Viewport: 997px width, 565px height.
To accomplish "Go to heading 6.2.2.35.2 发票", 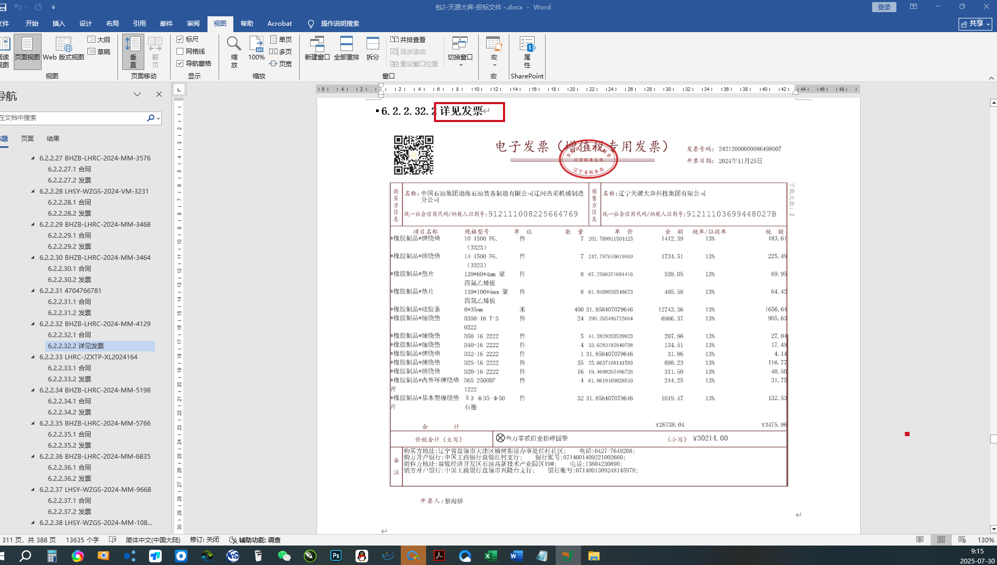I will 70,445.
